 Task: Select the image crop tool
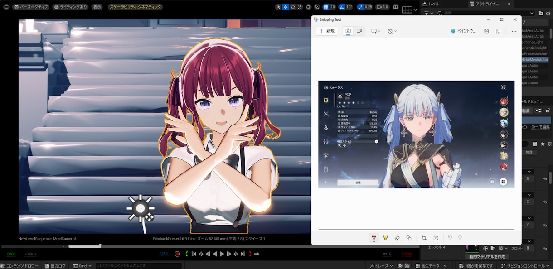coord(424,238)
